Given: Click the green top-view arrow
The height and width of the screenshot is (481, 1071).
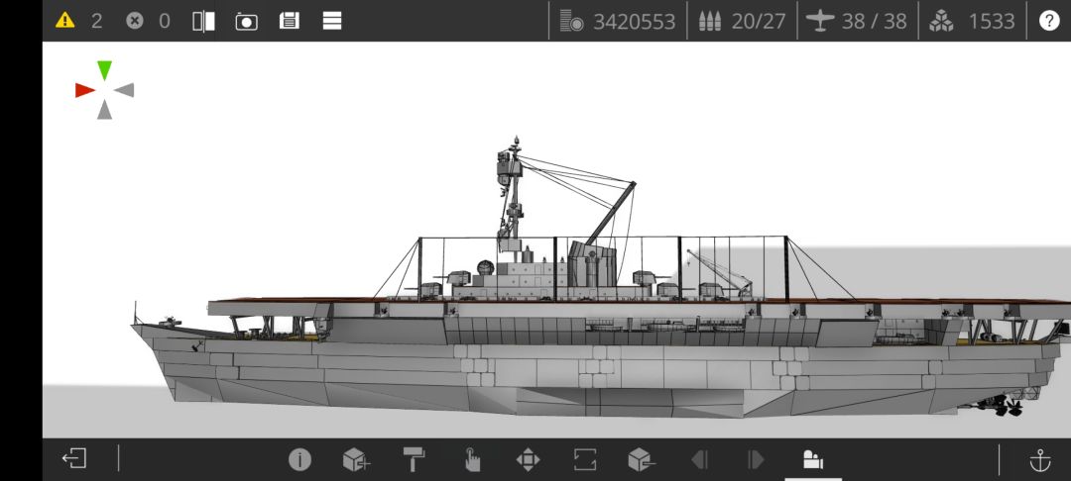Looking at the screenshot, I should 104,70.
